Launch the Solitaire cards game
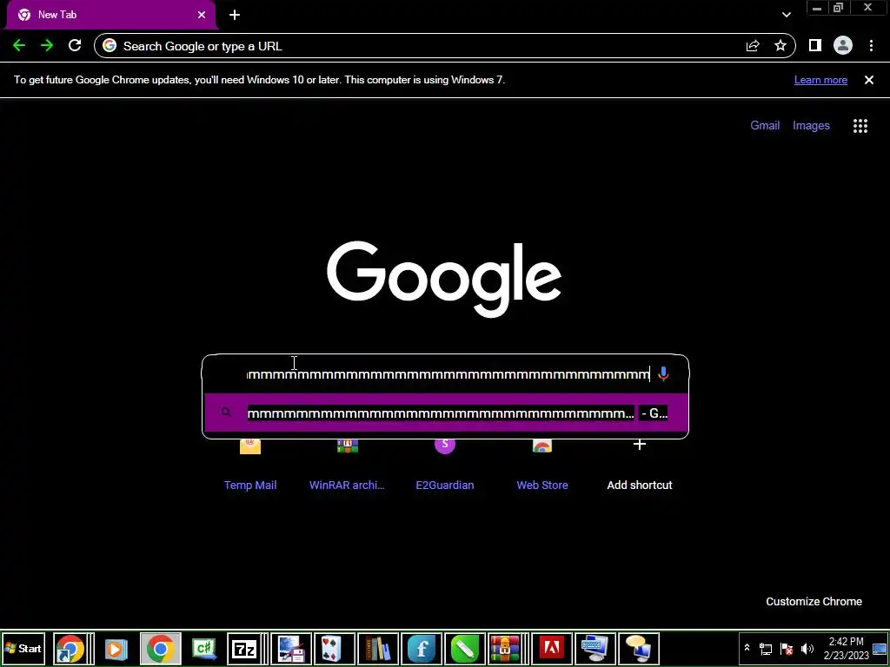 point(335,649)
